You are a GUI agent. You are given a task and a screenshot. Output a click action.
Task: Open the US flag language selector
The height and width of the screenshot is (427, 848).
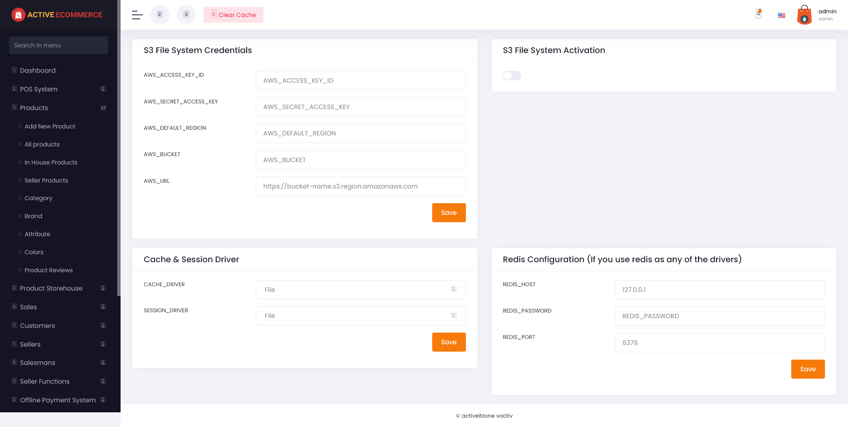(782, 15)
